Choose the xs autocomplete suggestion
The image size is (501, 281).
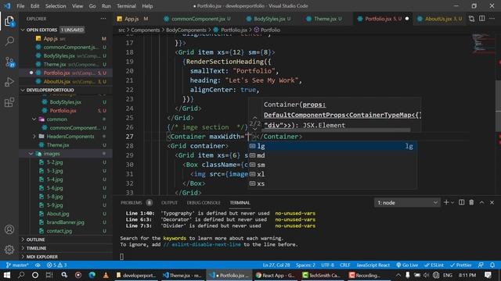point(332,183)
